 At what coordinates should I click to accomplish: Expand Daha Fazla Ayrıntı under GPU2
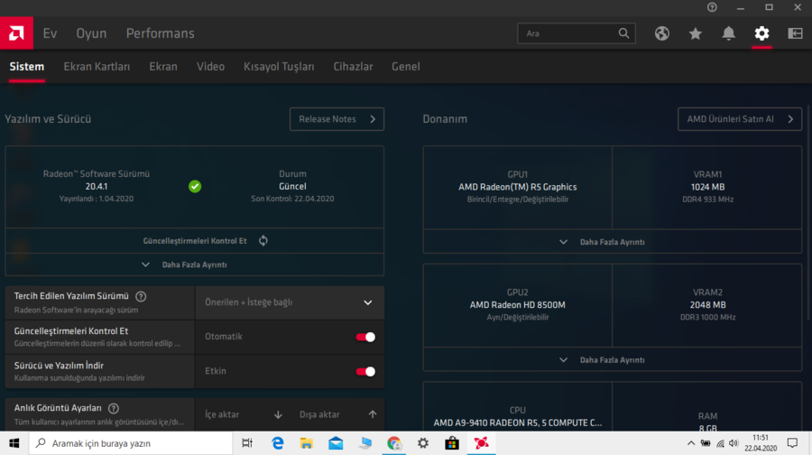(x=612, y=360)
